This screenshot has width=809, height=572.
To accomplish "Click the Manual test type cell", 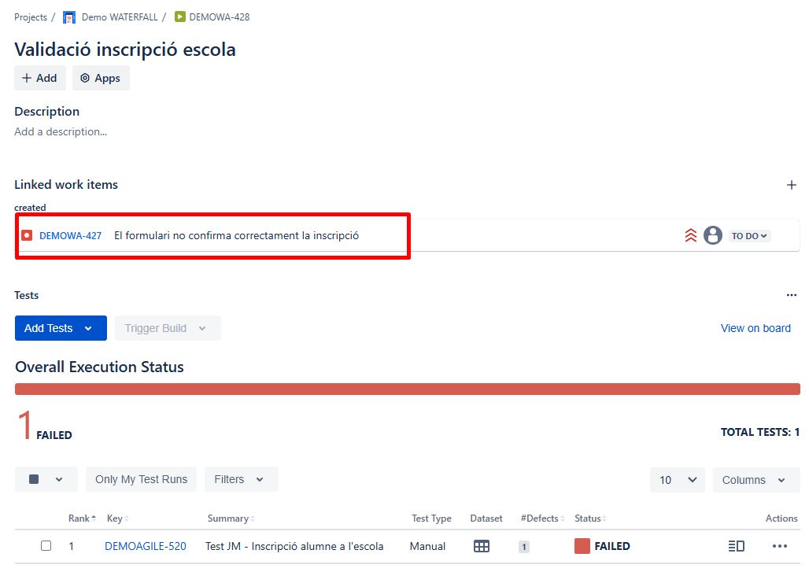I will tap(427, 546).
